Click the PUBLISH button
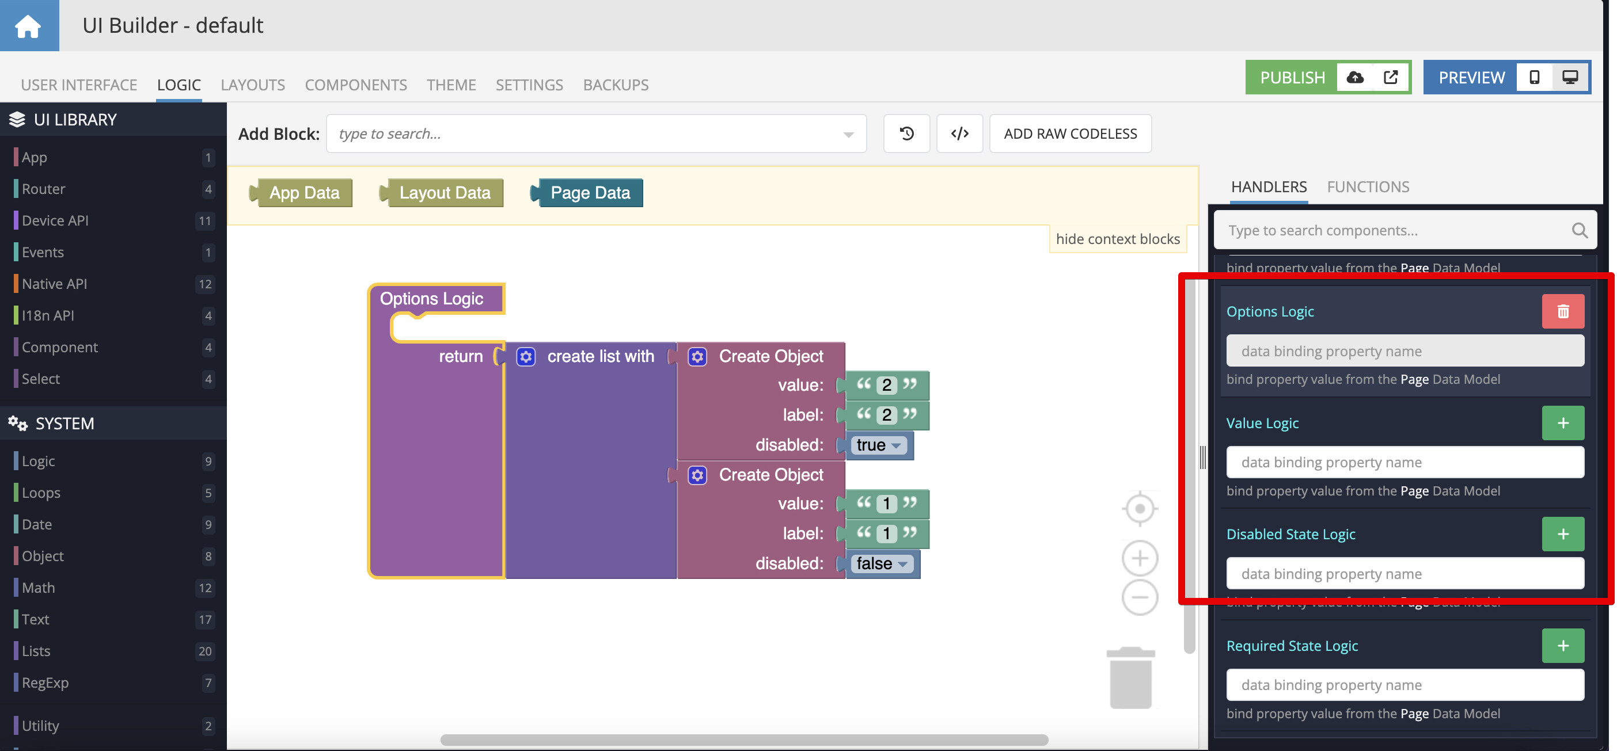This screenshot has width=1617, height=751. click(1292, 77)
